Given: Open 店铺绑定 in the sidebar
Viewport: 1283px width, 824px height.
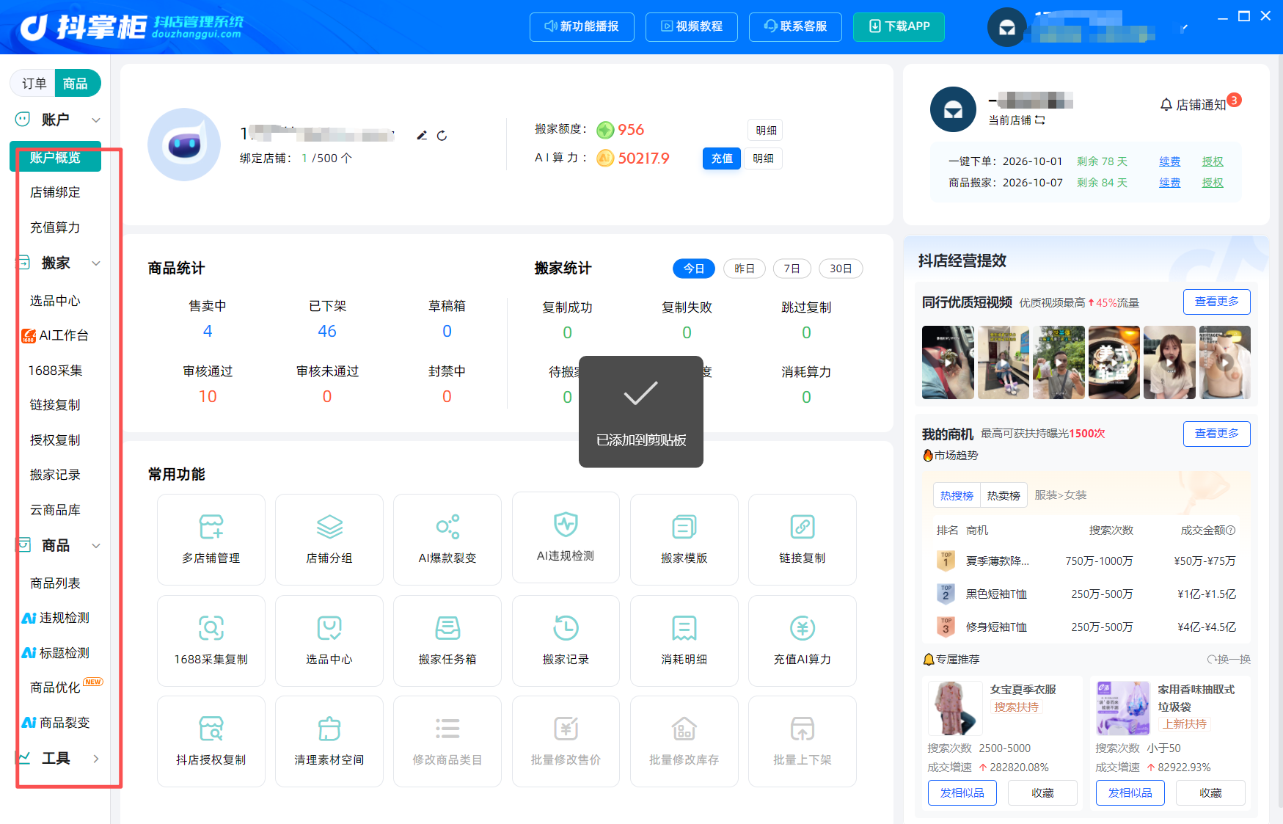Looking at the screenshot, I should click(x=55, y=192).
